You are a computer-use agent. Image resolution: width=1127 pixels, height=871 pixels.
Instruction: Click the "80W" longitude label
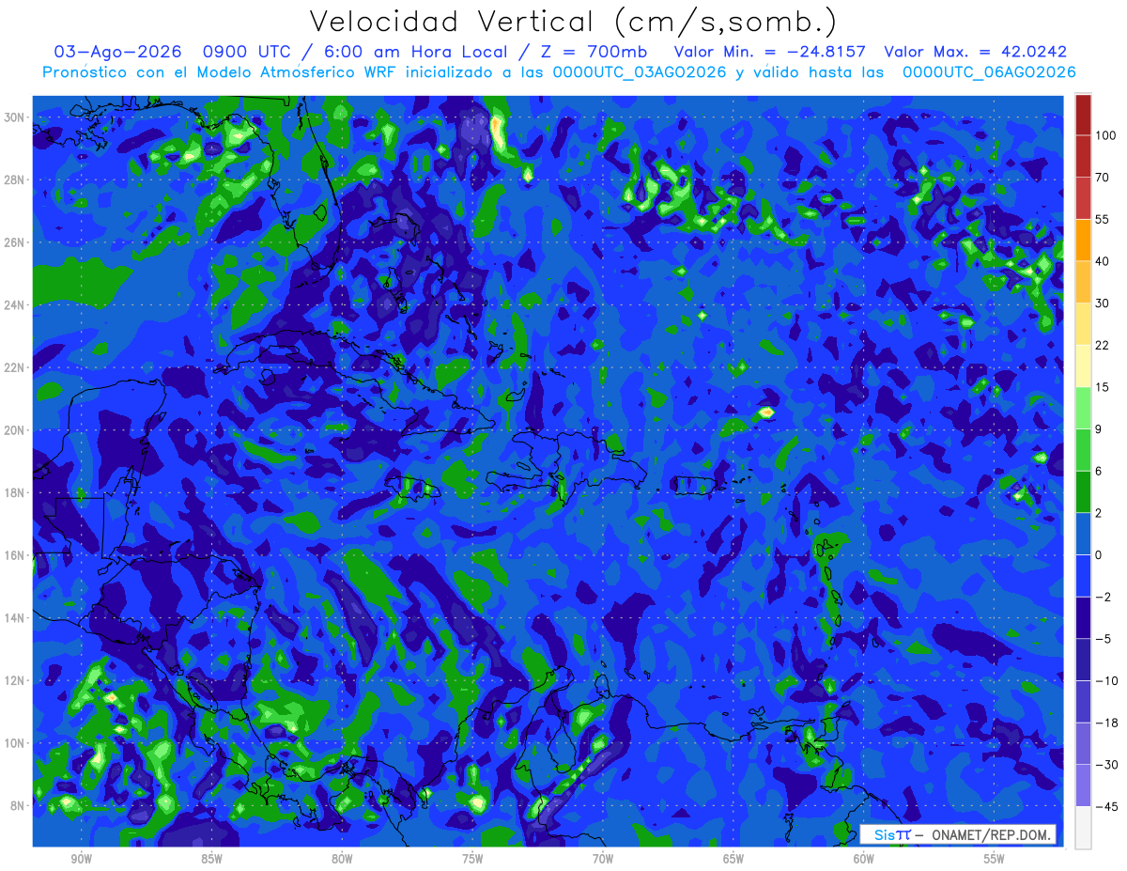click(x=342, y=859)
